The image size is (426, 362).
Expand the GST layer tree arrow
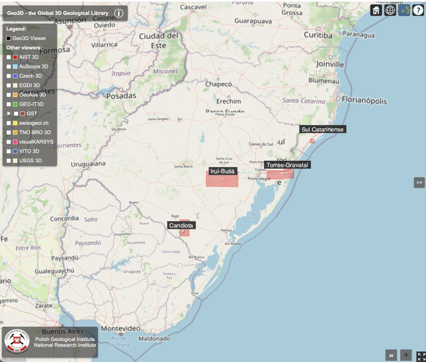[x=9, y=113]
